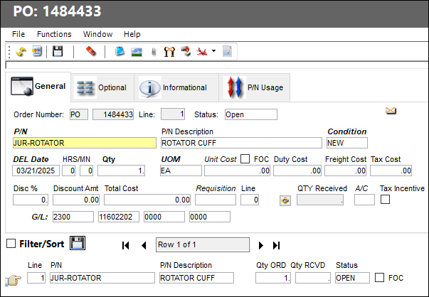Go to next row arrow
The height and width of the screenshot is (297, 429).
pos(260,245)
